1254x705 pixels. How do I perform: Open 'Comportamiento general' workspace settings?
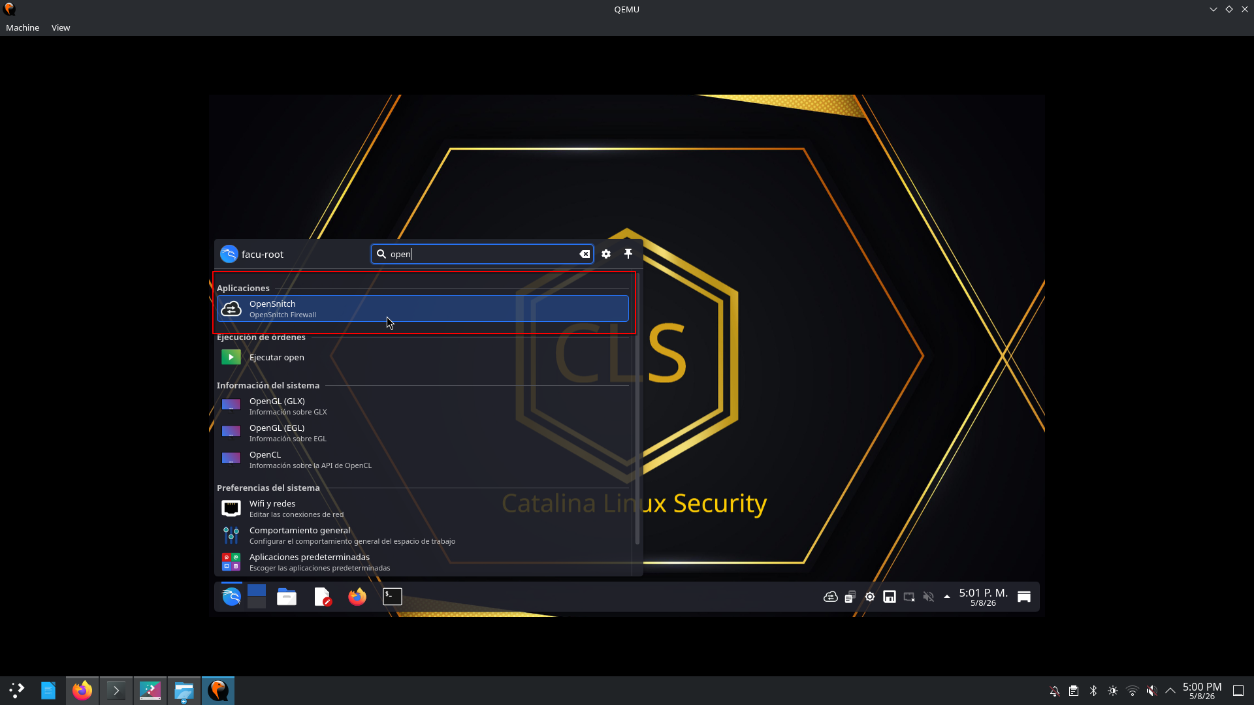pos(423,535)
